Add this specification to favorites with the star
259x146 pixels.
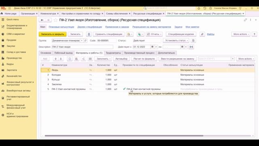click(55, 20)
